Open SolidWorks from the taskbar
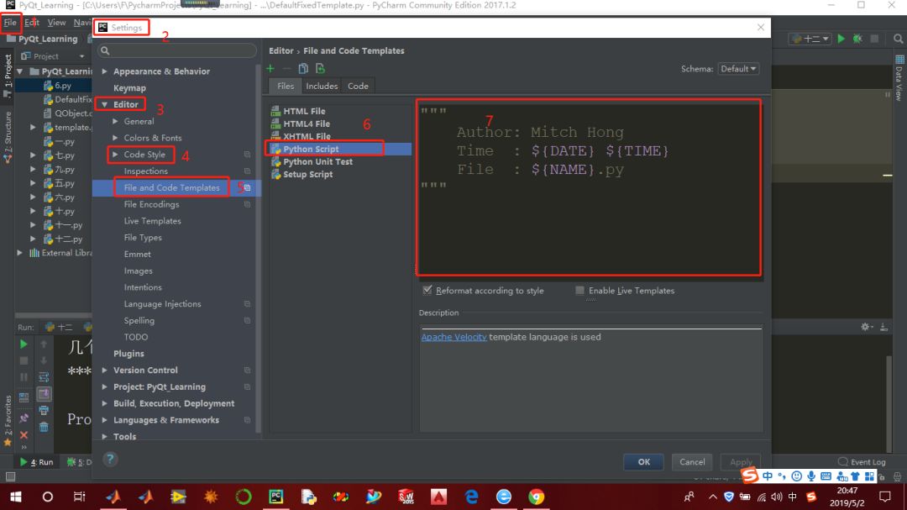Viewport: 907px width, 510px height. 406,497
